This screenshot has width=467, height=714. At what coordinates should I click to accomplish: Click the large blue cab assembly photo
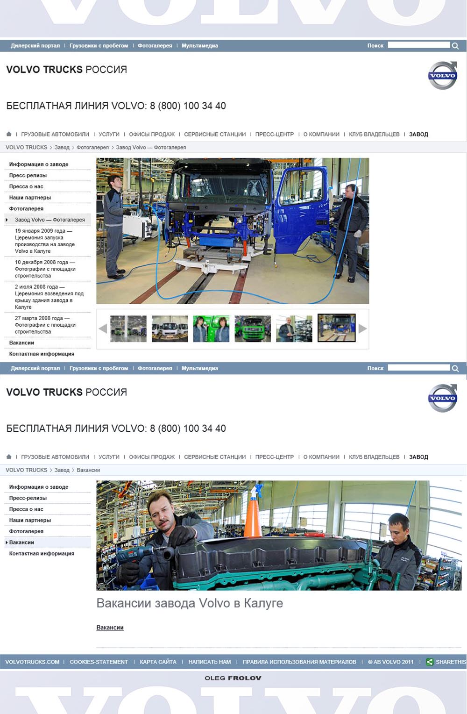[x=233, y=231]
